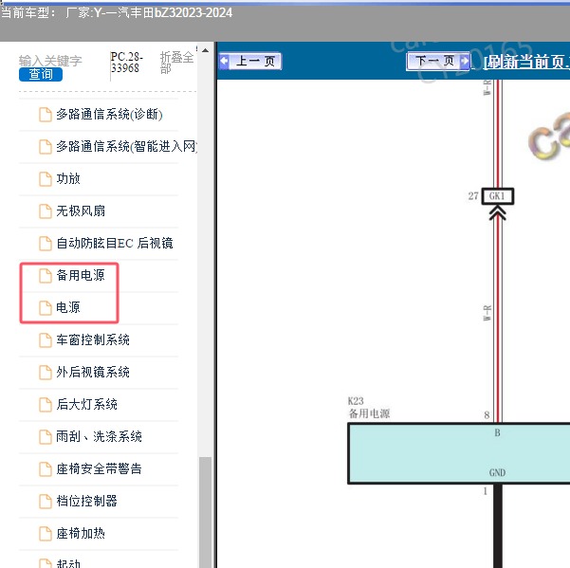
Task: Click the document icon beside 后大灯系统
Action: tap(46, 405)
